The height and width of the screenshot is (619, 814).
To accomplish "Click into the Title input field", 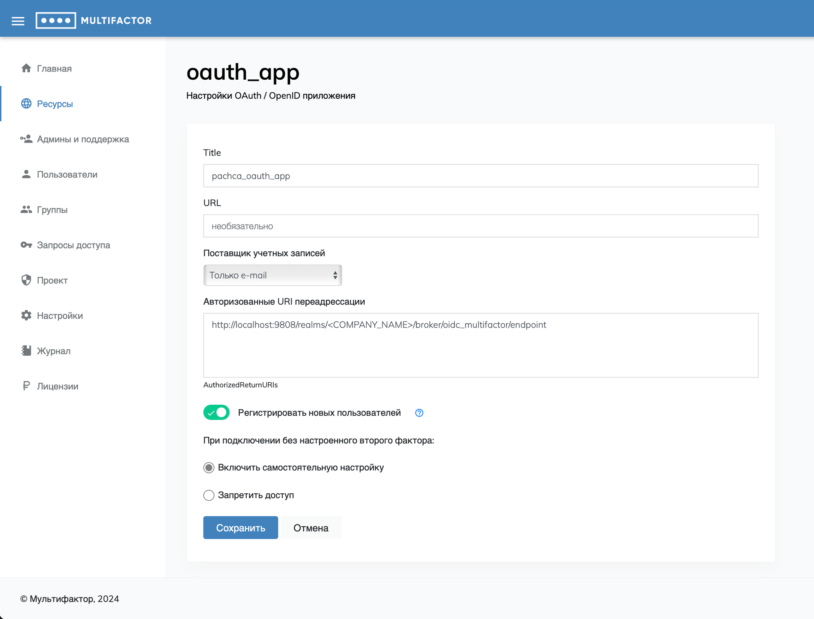I will 480,176.
